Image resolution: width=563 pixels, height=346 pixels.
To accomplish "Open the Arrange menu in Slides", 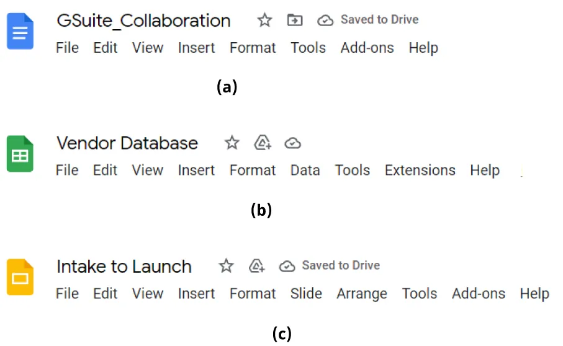I will pyautogui.click(x=361, y=293).
